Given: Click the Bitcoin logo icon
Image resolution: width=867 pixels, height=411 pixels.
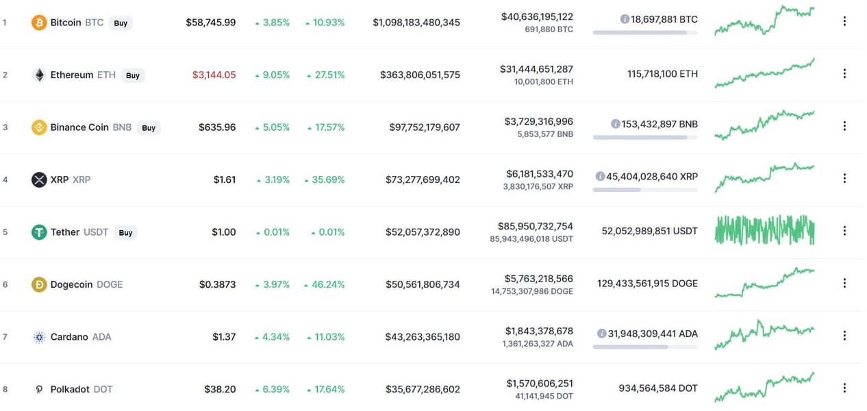Looking at the screenshot, I should [39, 23].
